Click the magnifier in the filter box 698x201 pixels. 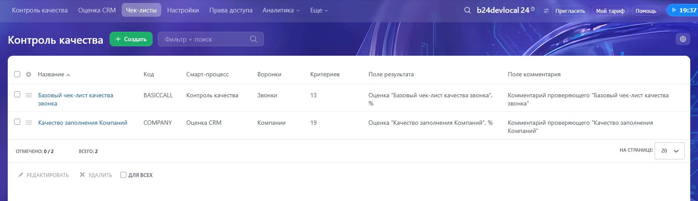click(x=254, y=39)
